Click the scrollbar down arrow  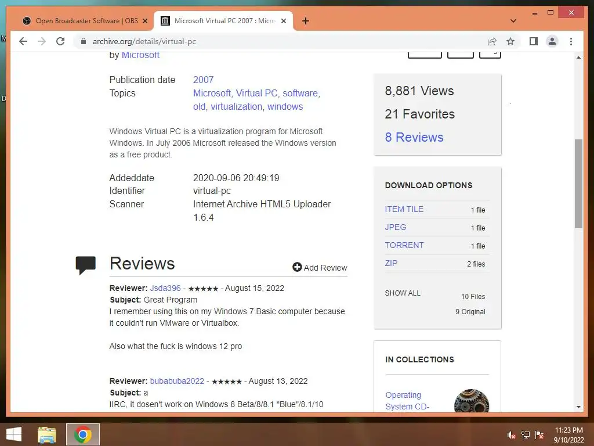pyautogui.click(x=578, y=407)
